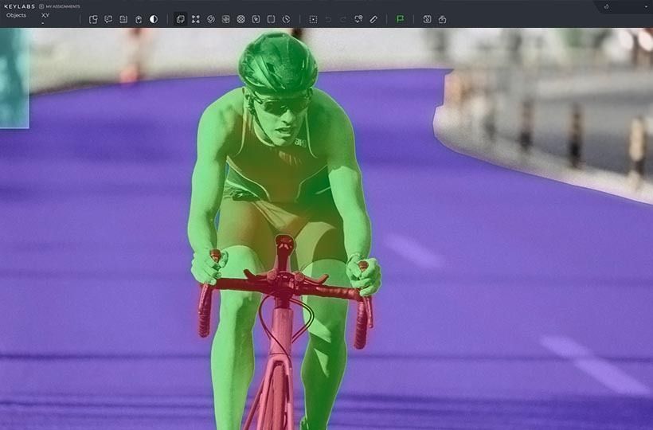Click the share export icon
The image size is (653, 430).
pos(442,19)
